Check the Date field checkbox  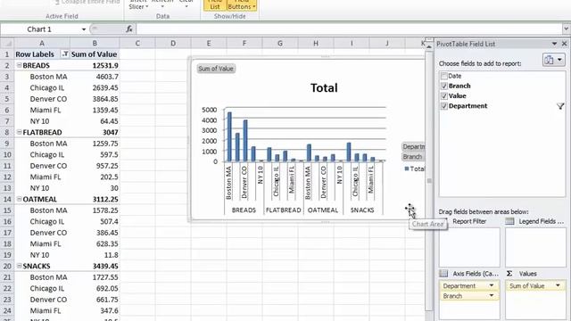coord(444,76)
